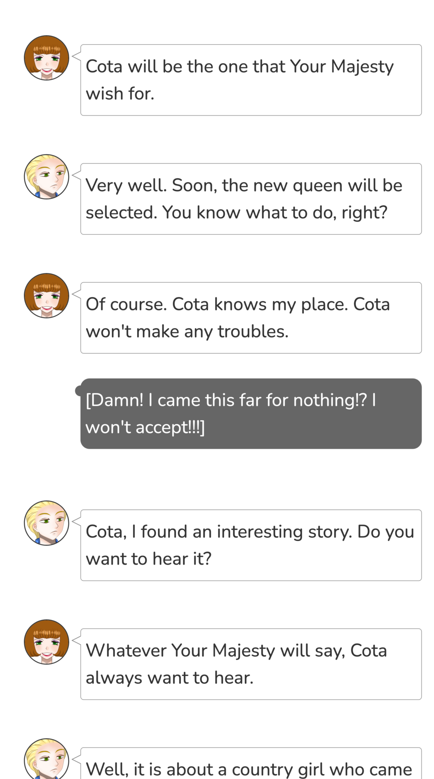The image size is (434, 779).
Task: Click blonde avatar beside "Cota, I found" message
Action: [x=47, y=523]
